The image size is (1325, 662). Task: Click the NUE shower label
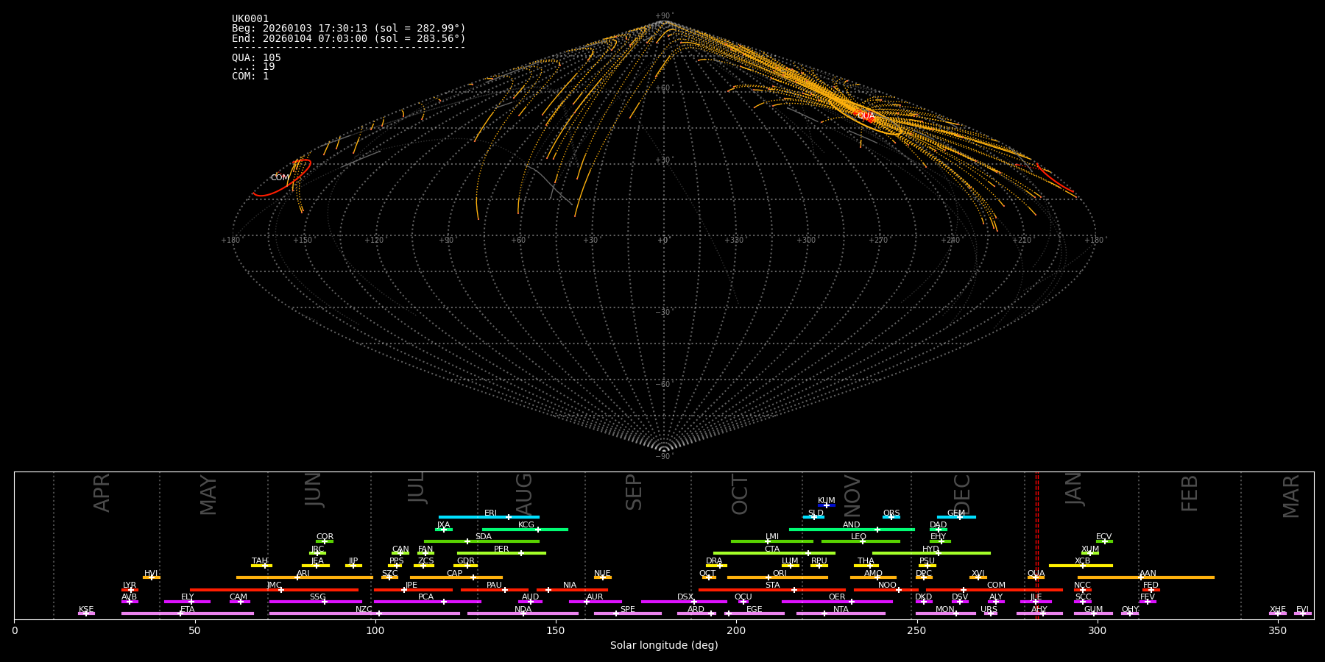click(x=602, y=573)
